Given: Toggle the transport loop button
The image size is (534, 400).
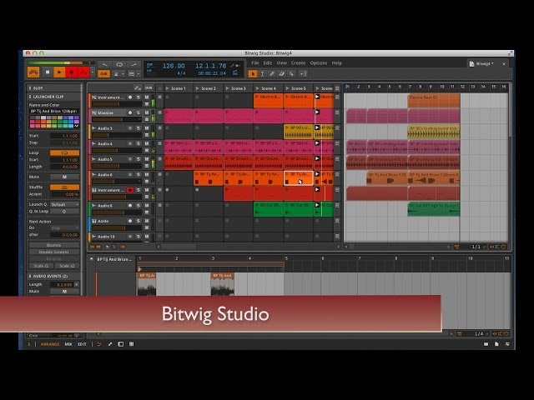Looking at the screenshot, I should [x=119, y=64].
